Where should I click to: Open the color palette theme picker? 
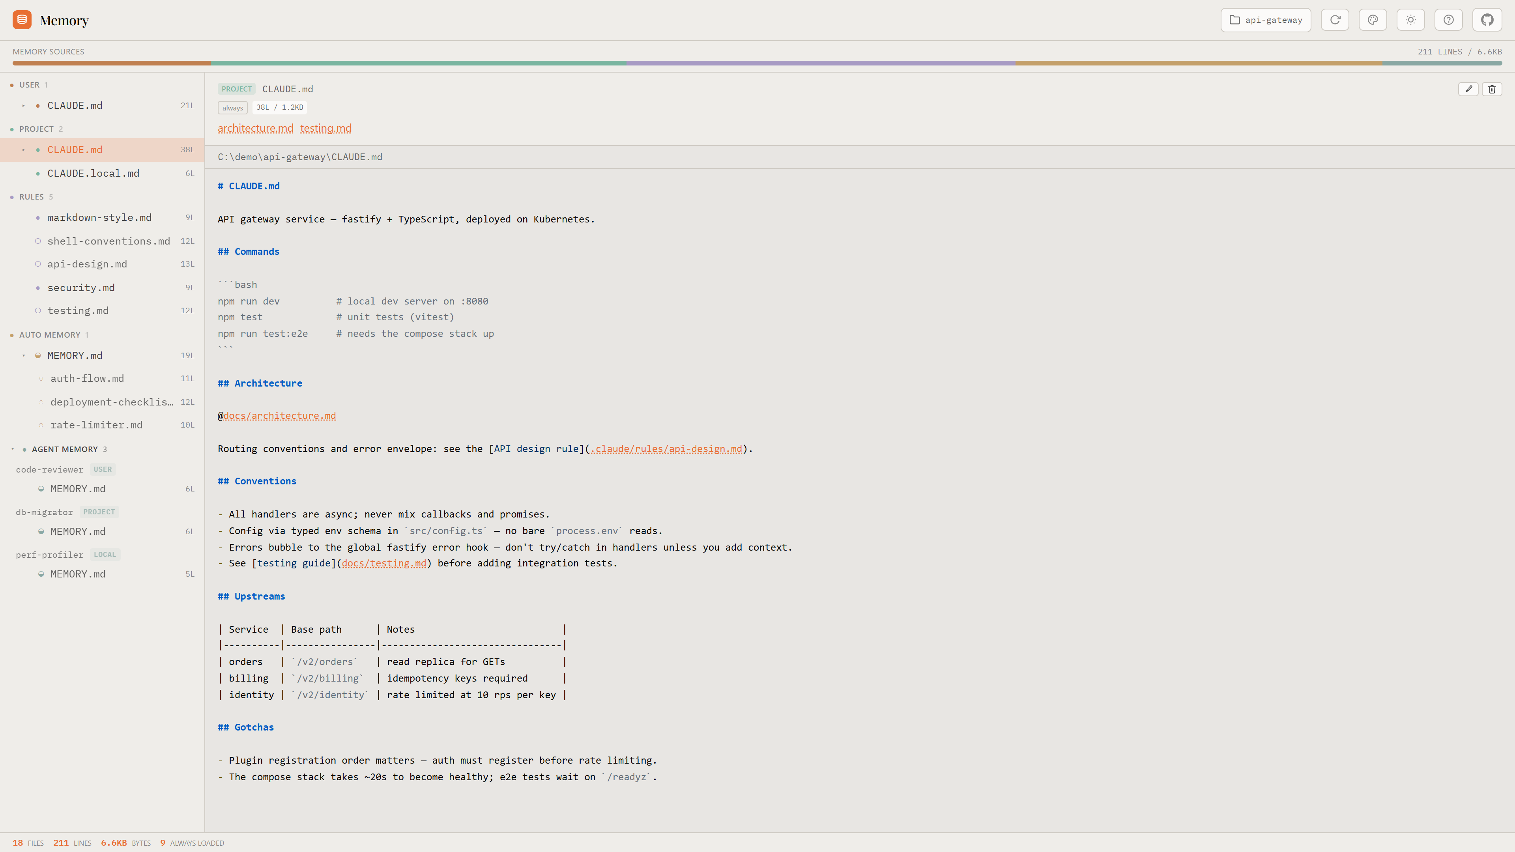click(x=1373, y=20)
